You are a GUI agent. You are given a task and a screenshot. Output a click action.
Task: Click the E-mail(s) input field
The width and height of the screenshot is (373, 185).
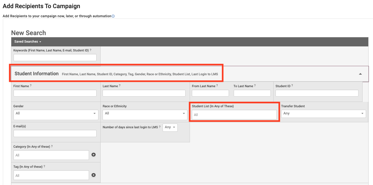point(55,134)
